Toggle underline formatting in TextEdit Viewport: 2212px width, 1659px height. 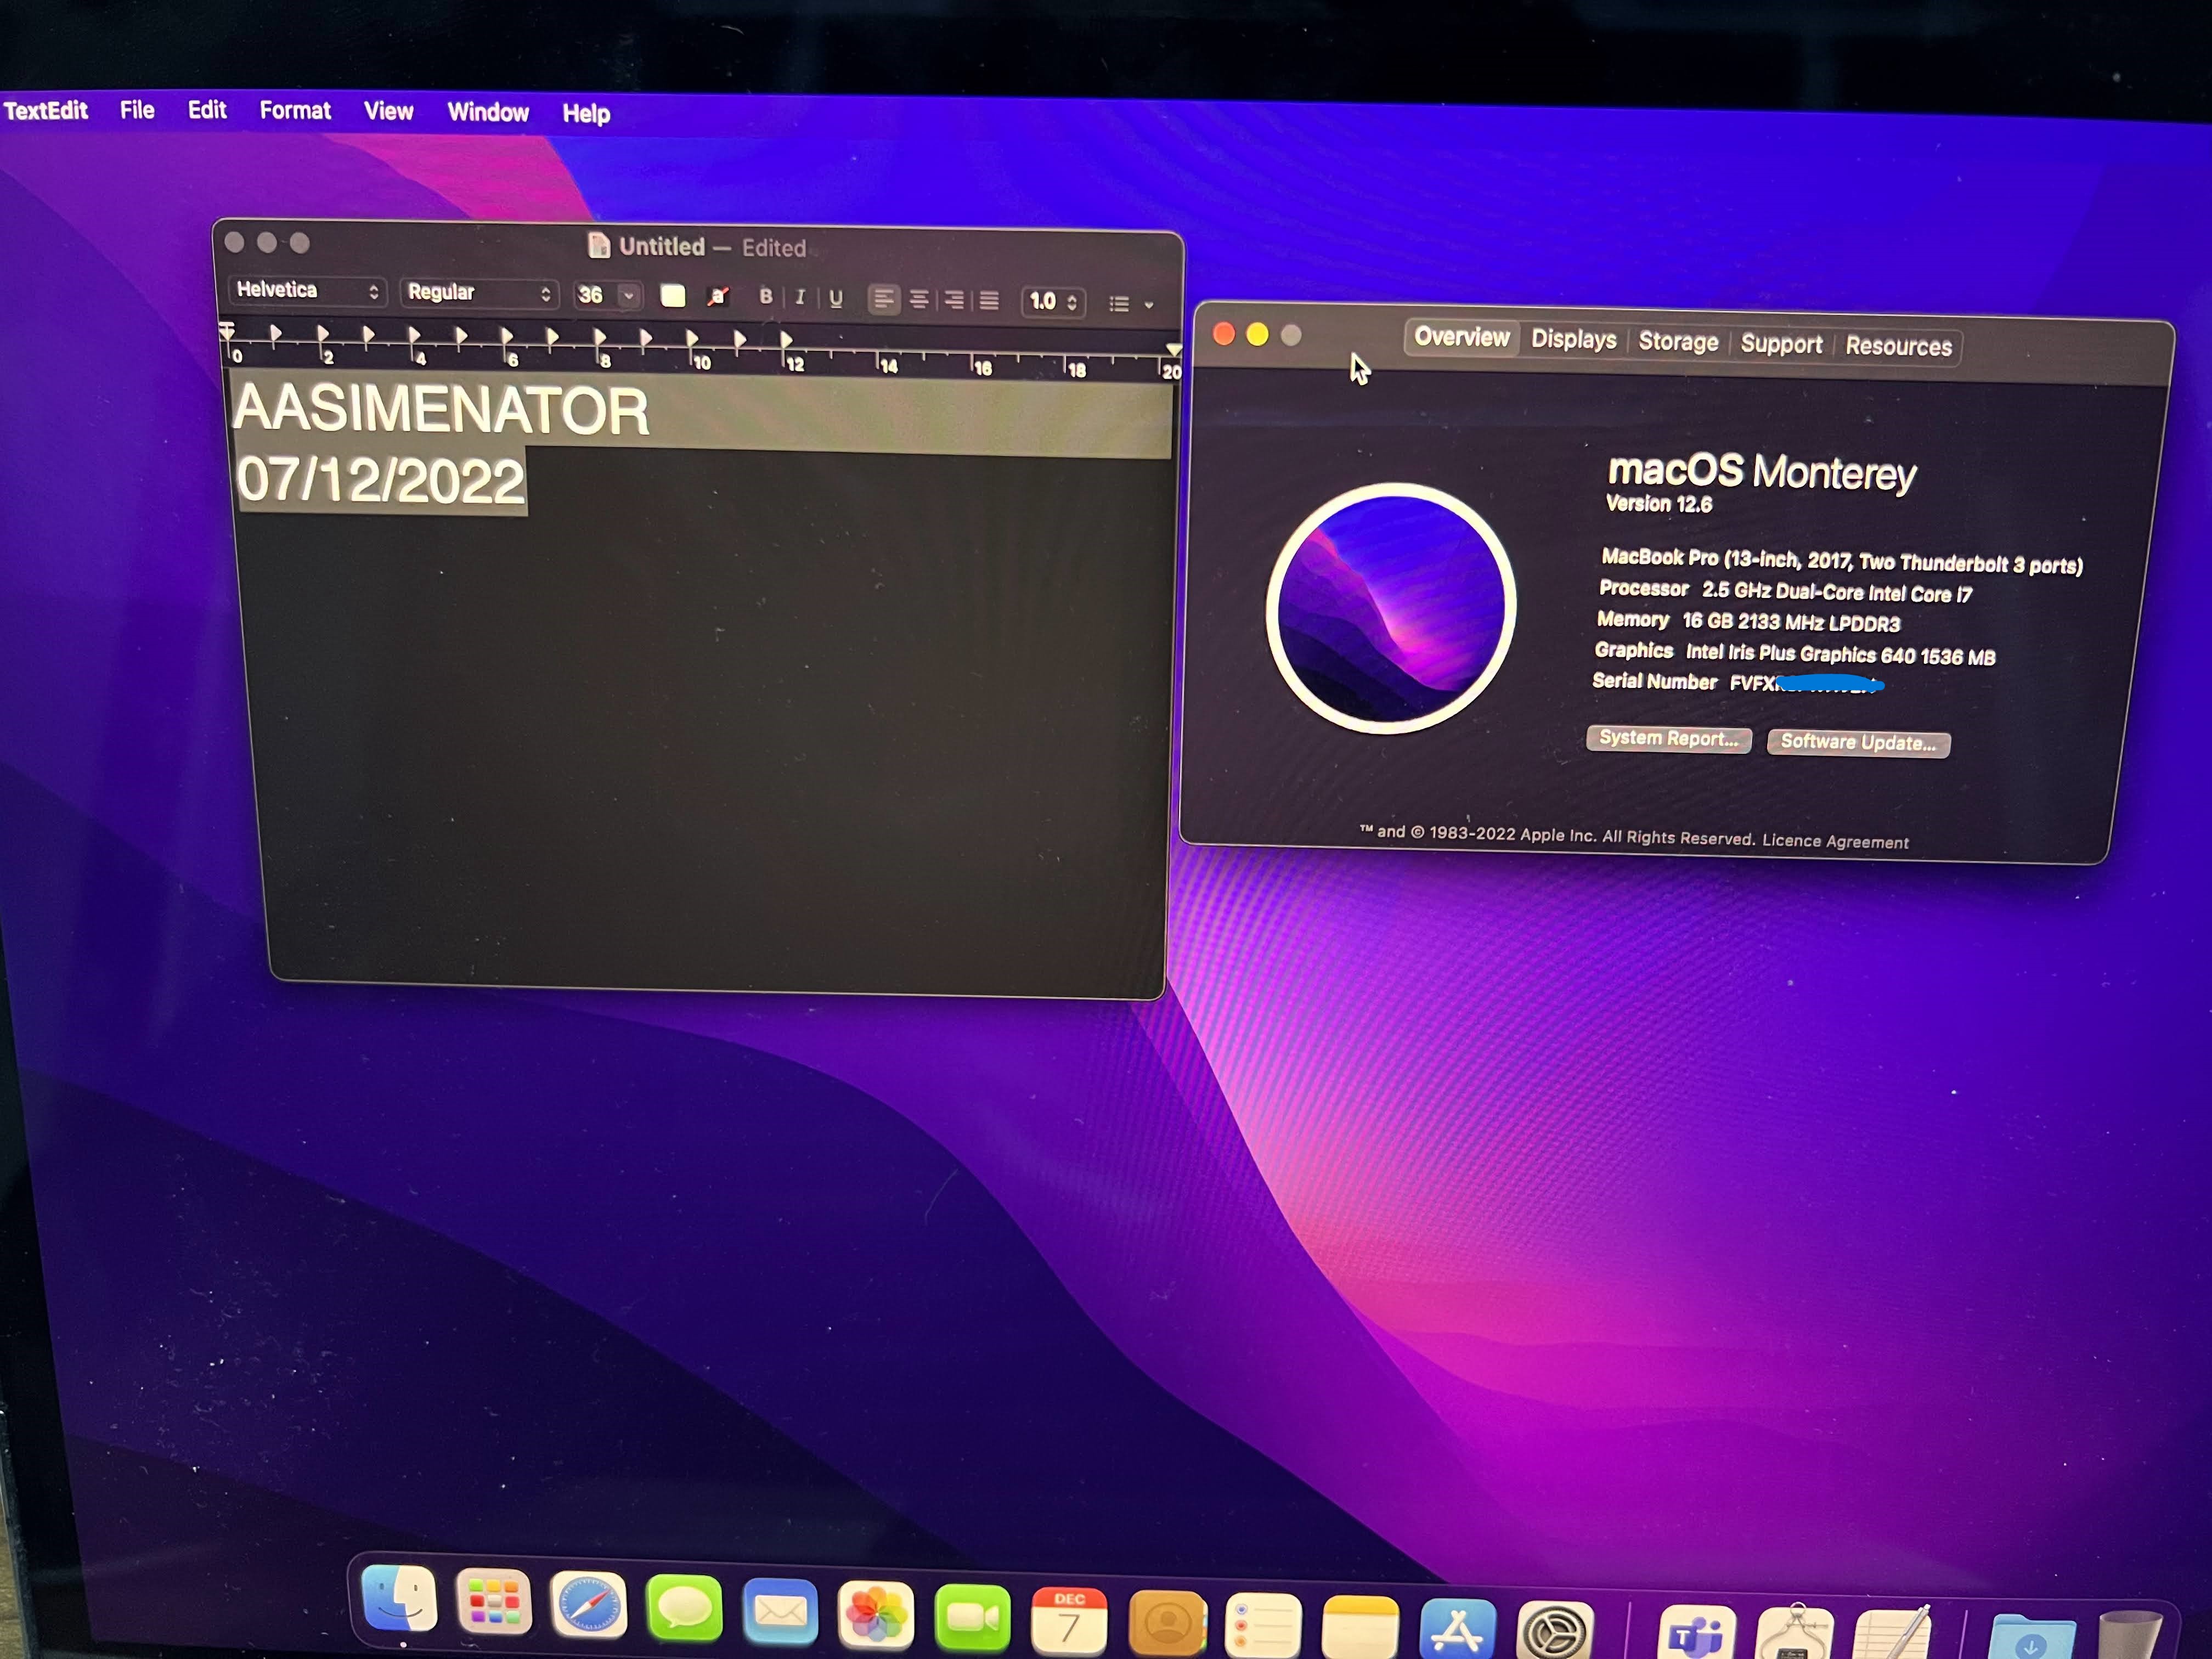tap(836, 298)
